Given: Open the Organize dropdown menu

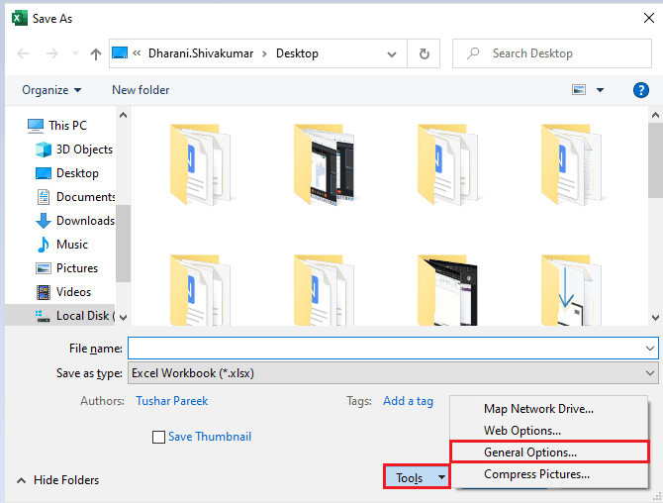Looking at the screenshot, I should (x=51, y=90).
